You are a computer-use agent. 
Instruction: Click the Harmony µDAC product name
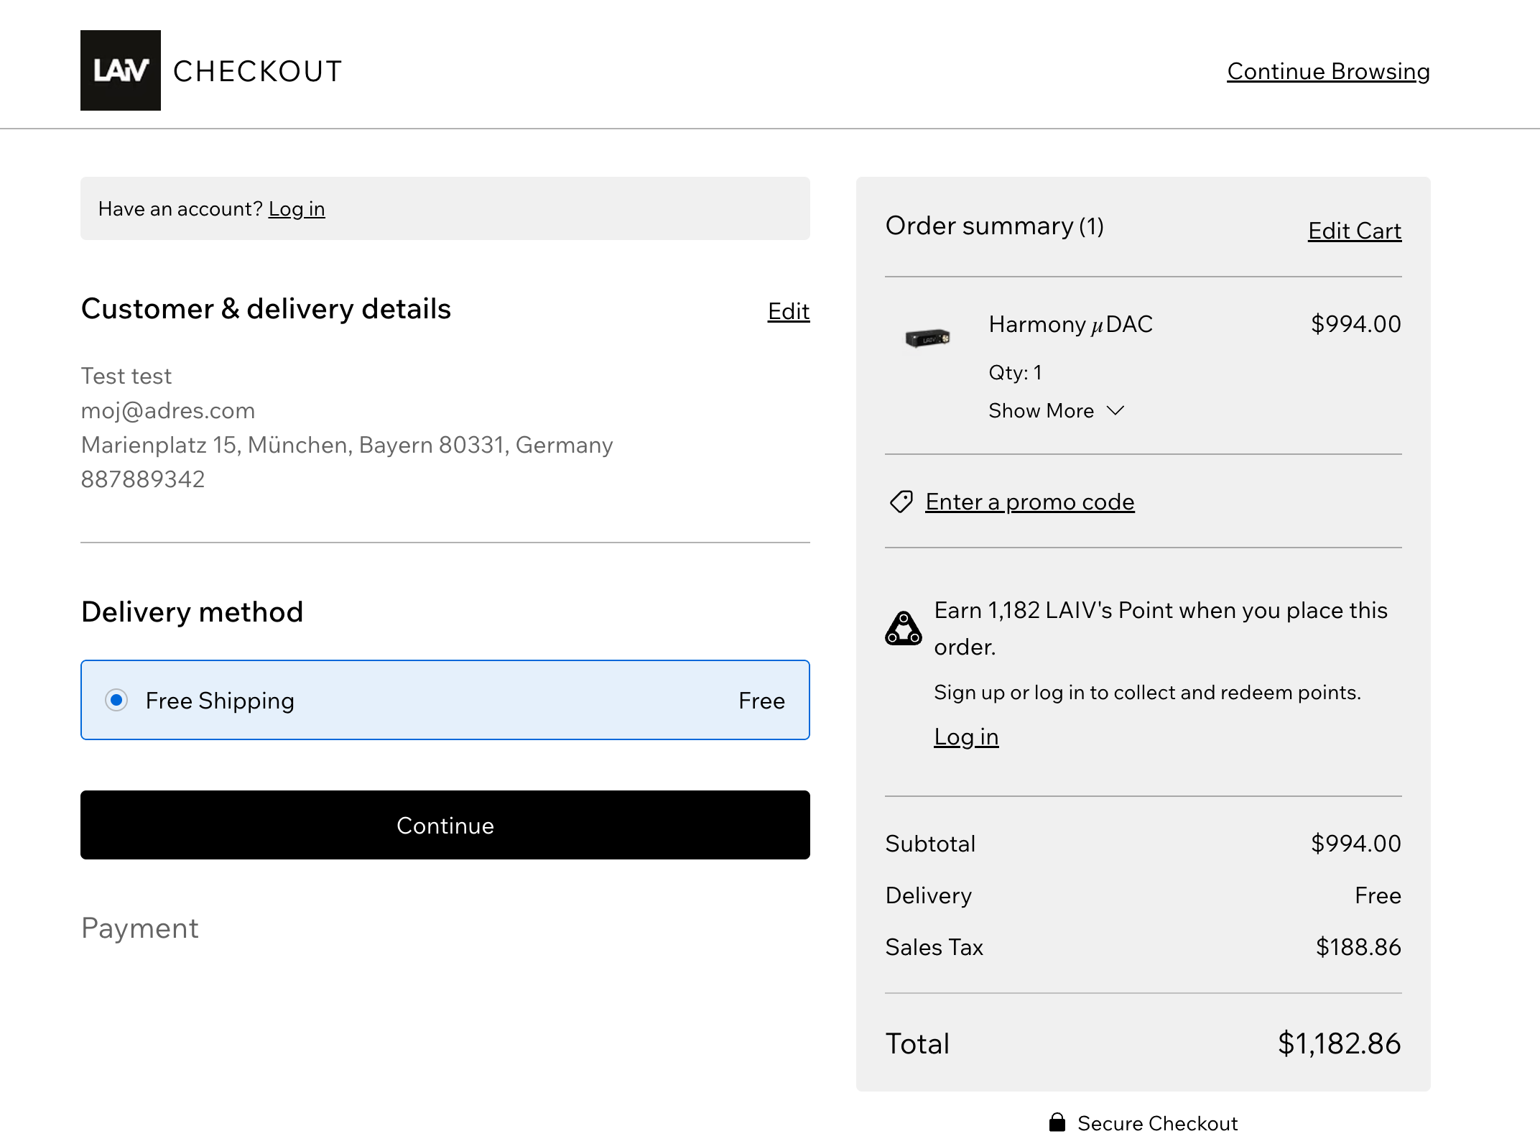(1070, 324)
